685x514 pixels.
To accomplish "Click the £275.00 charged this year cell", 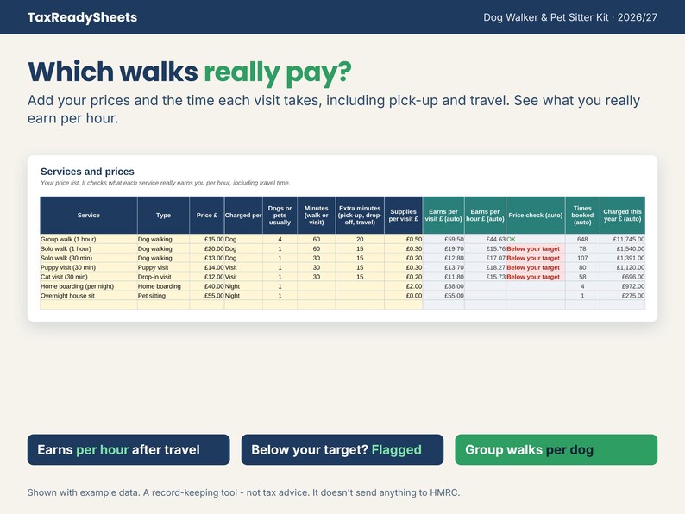I will 623,296.
